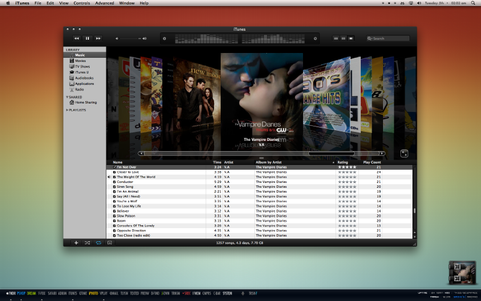The image size is (481, 301).
Task: Click Cover Flow scroll left arrow
Action: click(x=141, y=154)
